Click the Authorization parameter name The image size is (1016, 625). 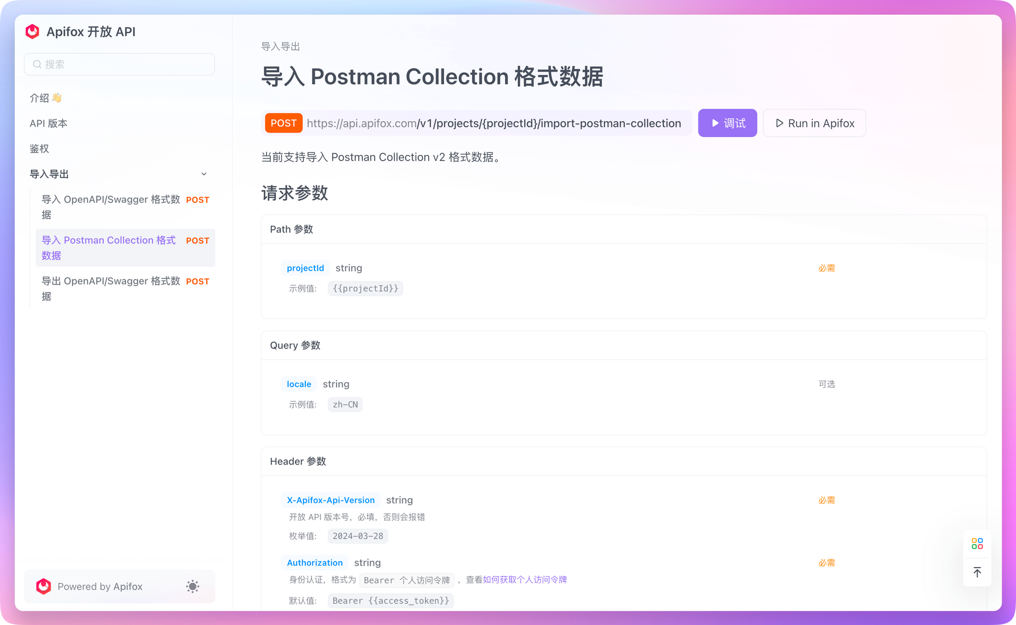pos(315,562)
